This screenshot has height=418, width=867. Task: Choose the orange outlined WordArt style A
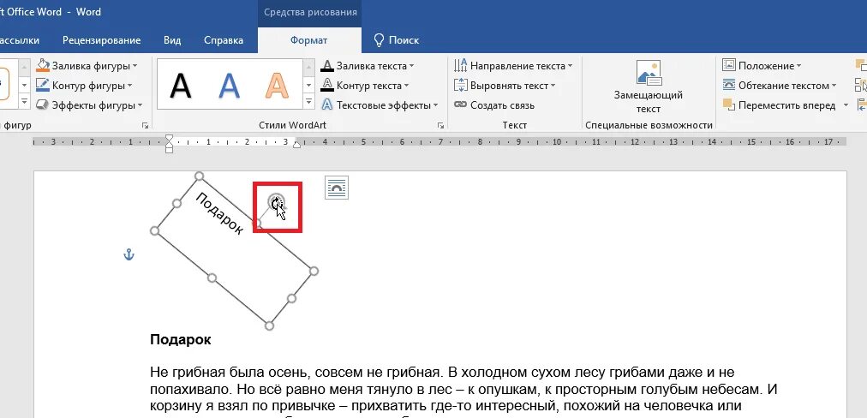point(277,86)
